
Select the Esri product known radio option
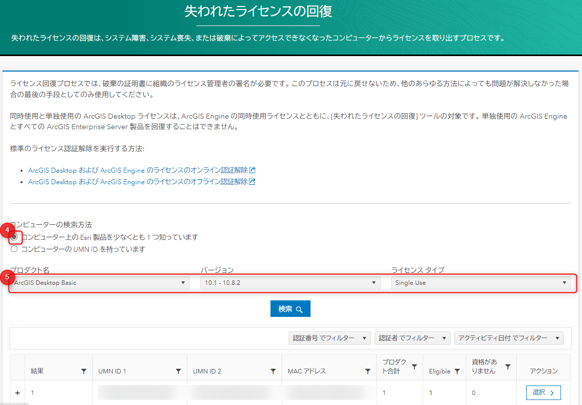[x=14, y=237]
